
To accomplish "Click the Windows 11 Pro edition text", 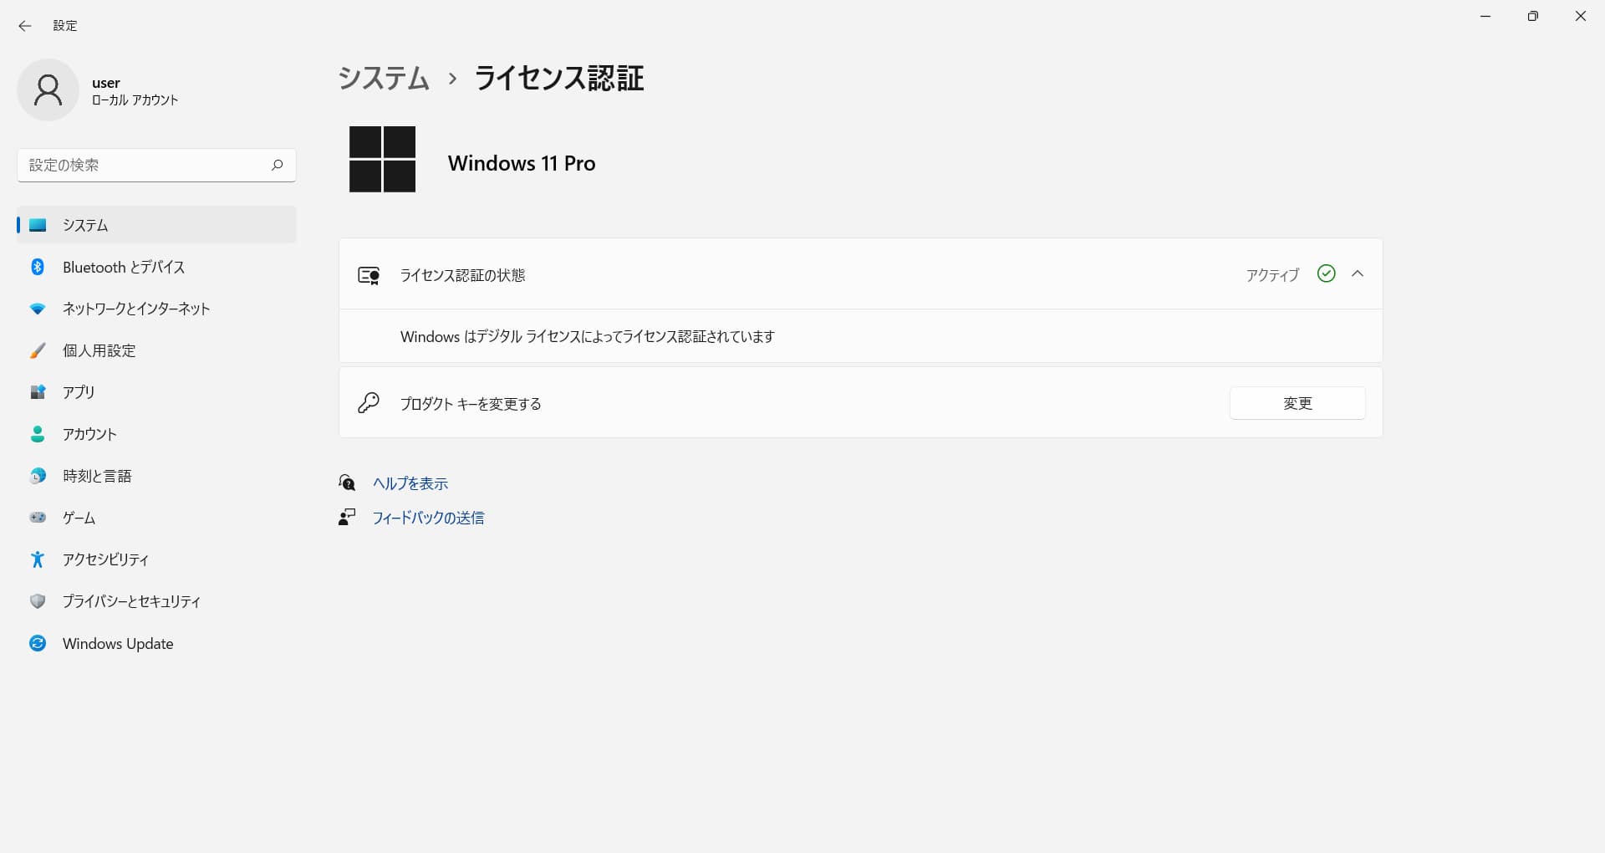I will tap(522, 163).
